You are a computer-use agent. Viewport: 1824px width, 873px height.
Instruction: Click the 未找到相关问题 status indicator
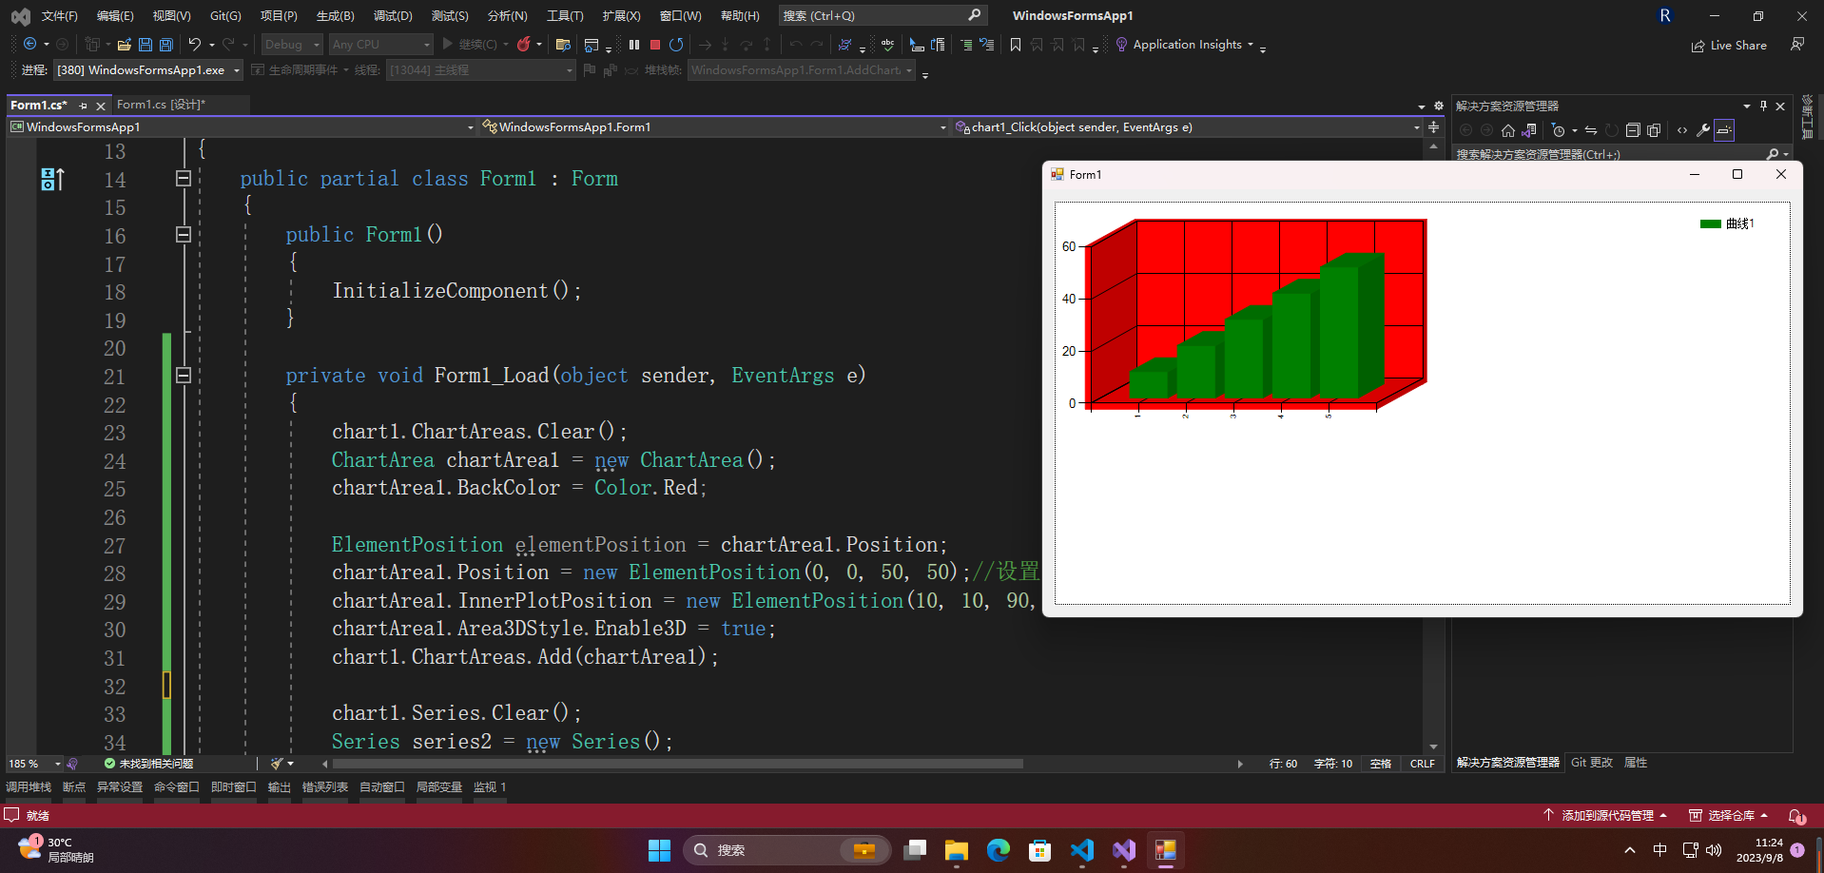click(148, 764)
